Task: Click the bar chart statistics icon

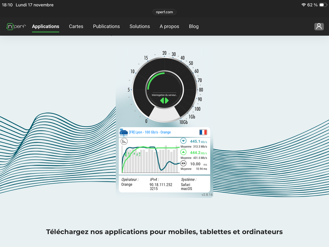Action: click(124, 141)
